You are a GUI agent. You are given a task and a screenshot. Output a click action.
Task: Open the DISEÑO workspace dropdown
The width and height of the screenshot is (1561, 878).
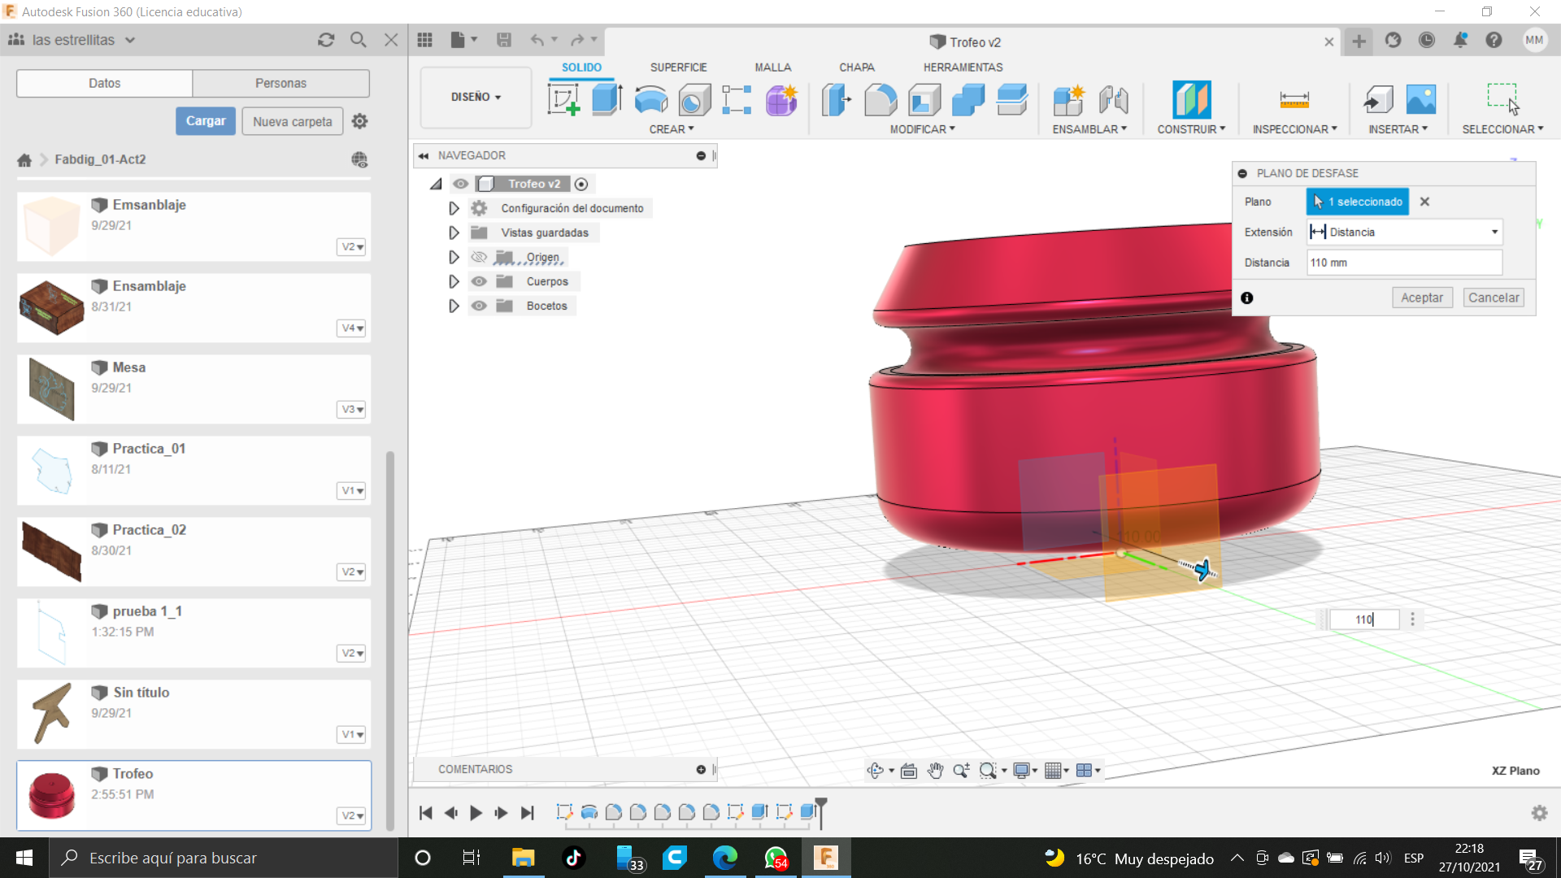[476, 97]
